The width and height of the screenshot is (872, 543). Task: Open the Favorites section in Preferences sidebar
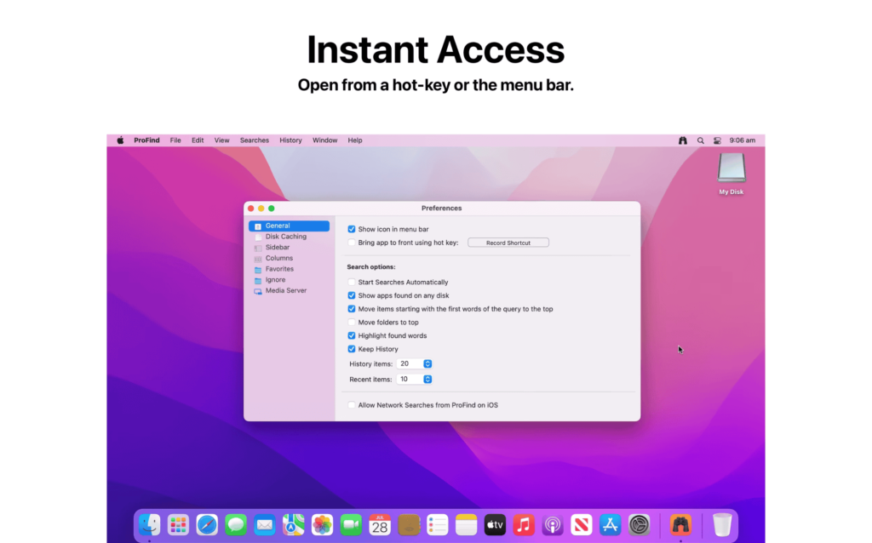coord(279,268)
